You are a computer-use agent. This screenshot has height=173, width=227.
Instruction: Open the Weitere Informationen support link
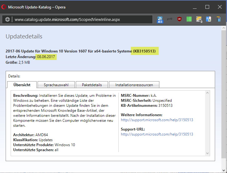point(157,120)
